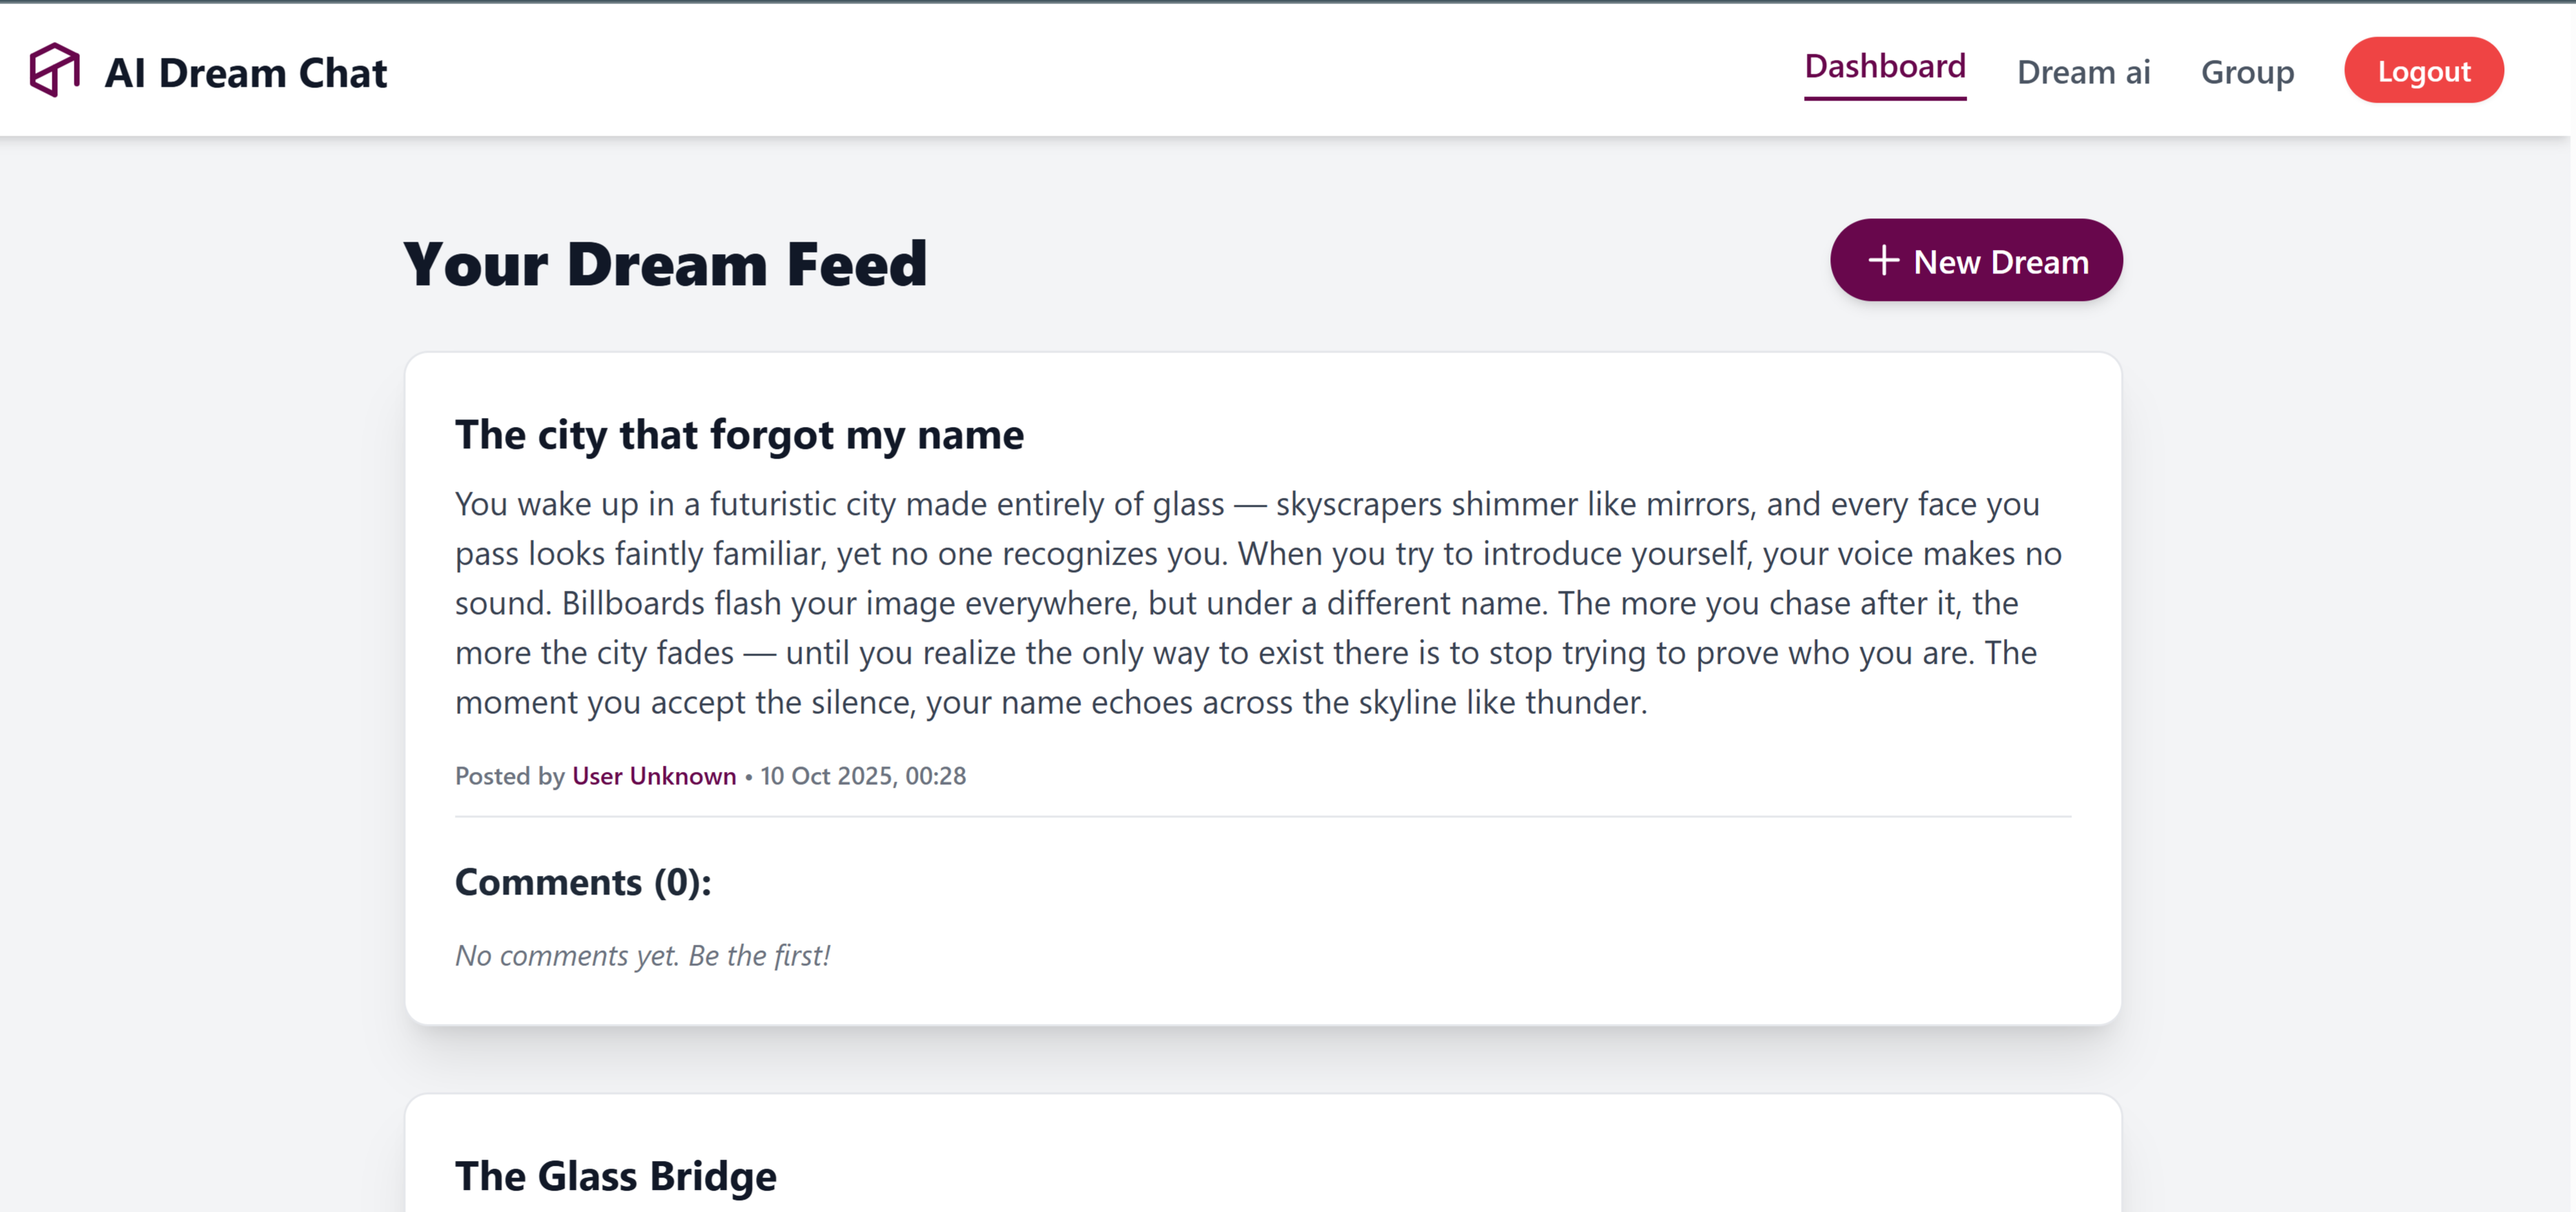This screenshot has height=1212, width=2576.
Task: Open the User Unknown author link
Action: pos(653,775)
